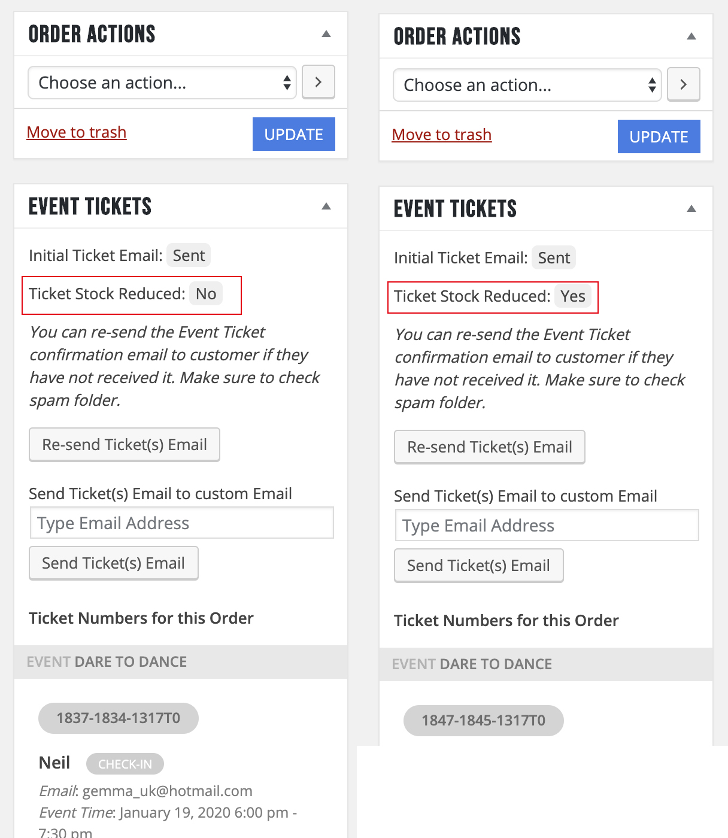The image size is (728, 838).
Task: Collapse the left Event Tickets panel
Action: pos(326,207)
